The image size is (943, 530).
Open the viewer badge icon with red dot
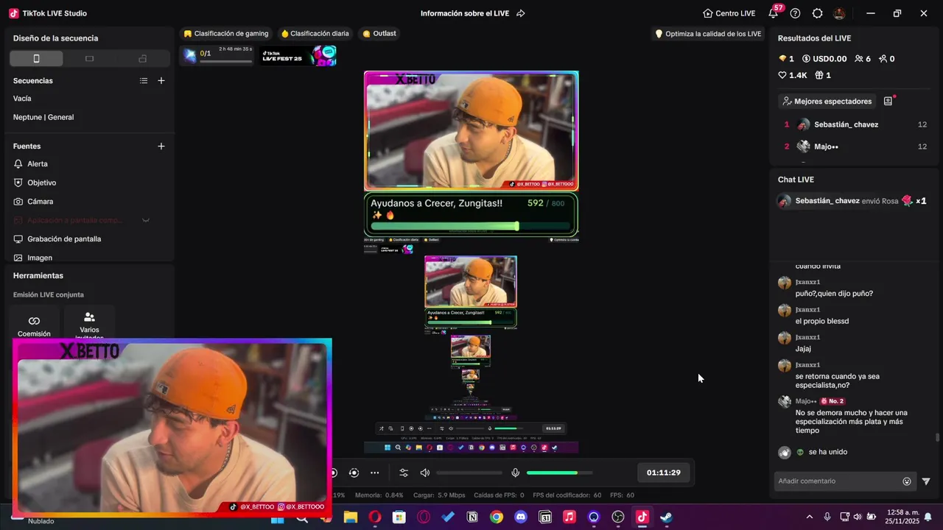pyautogui.click(x=888, y=101)
